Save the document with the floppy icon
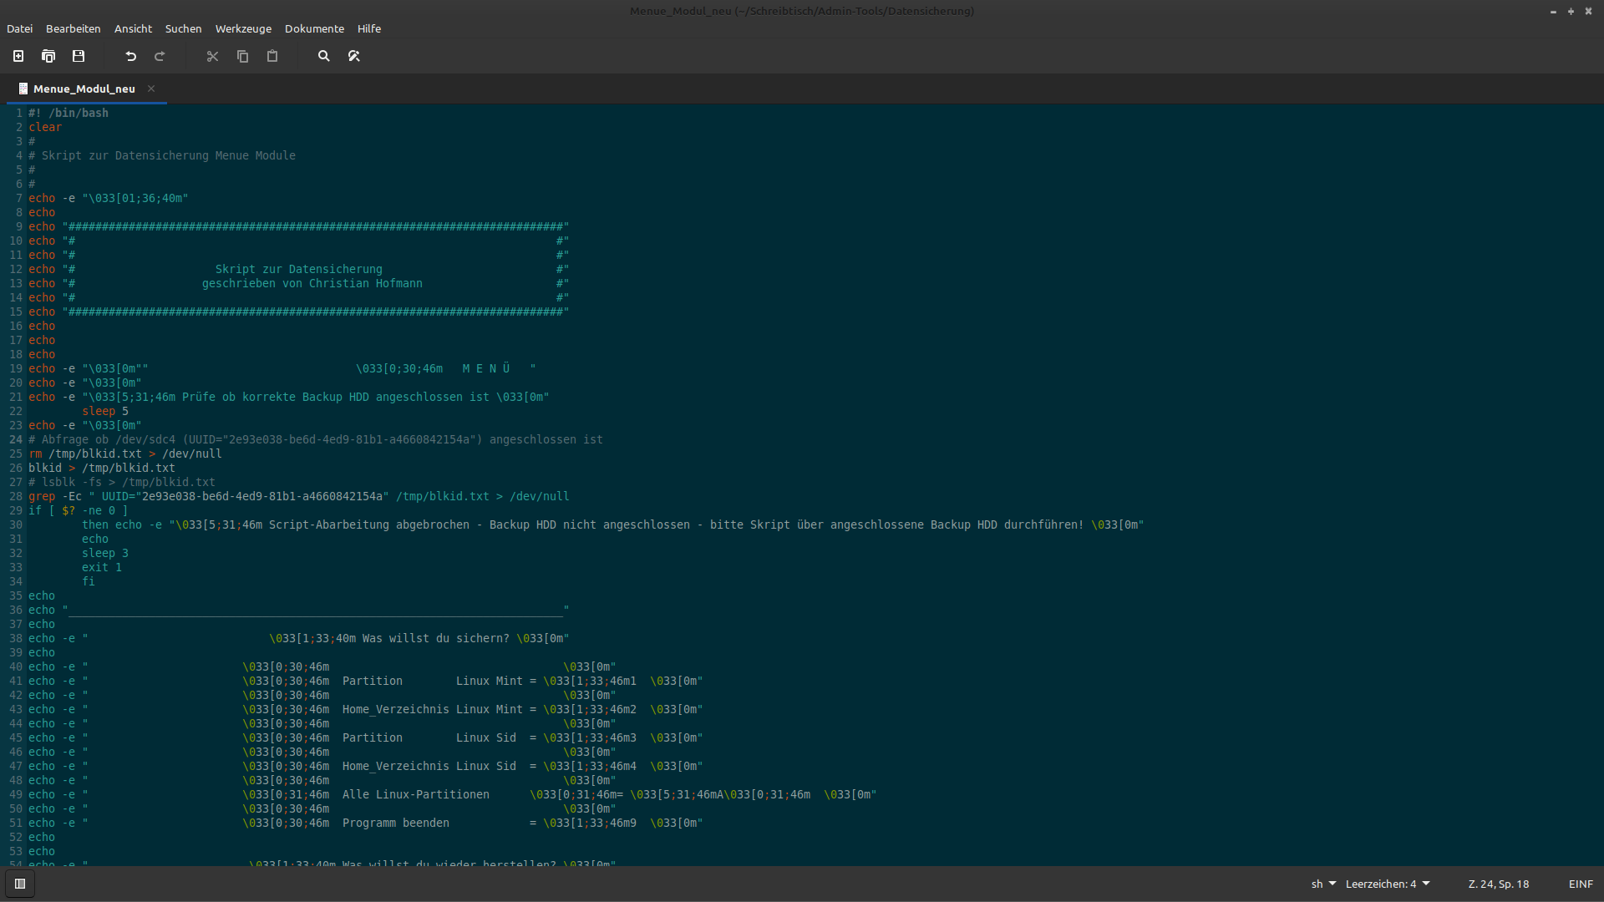Screen dimensions: 1604x902 coord(79,56)
